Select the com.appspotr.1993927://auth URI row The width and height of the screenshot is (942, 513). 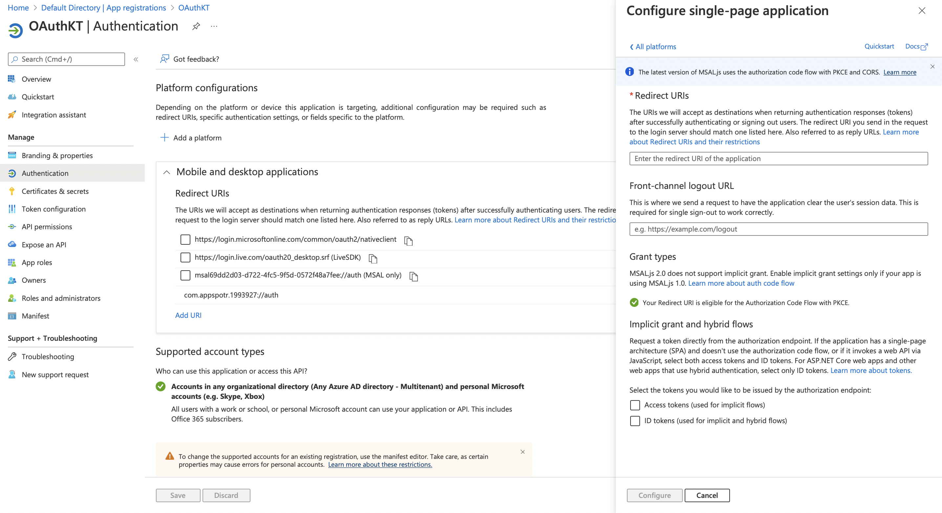(395, 295)
